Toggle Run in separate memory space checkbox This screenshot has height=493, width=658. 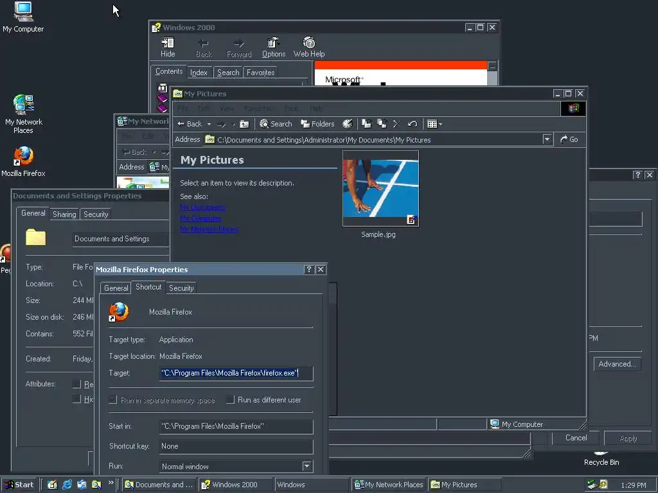113,399
